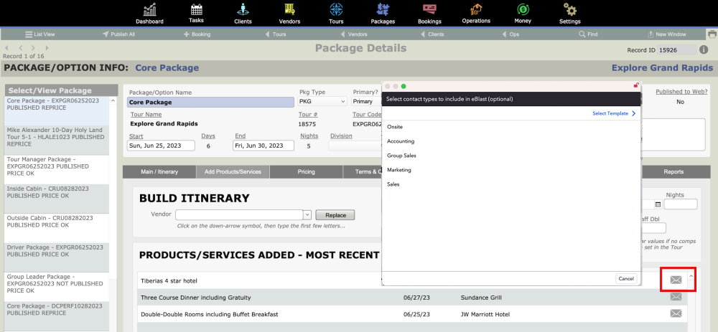Click the info icon beside Record ID

click(704, 50)
